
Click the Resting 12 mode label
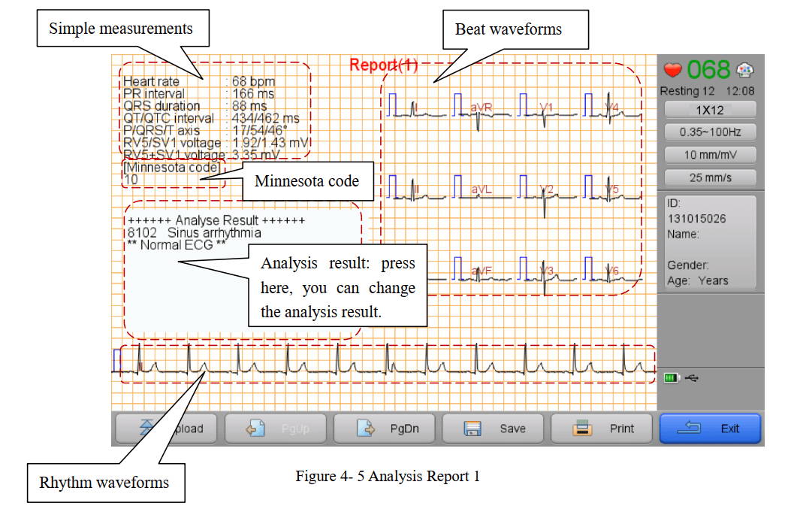tap(687, 91)
